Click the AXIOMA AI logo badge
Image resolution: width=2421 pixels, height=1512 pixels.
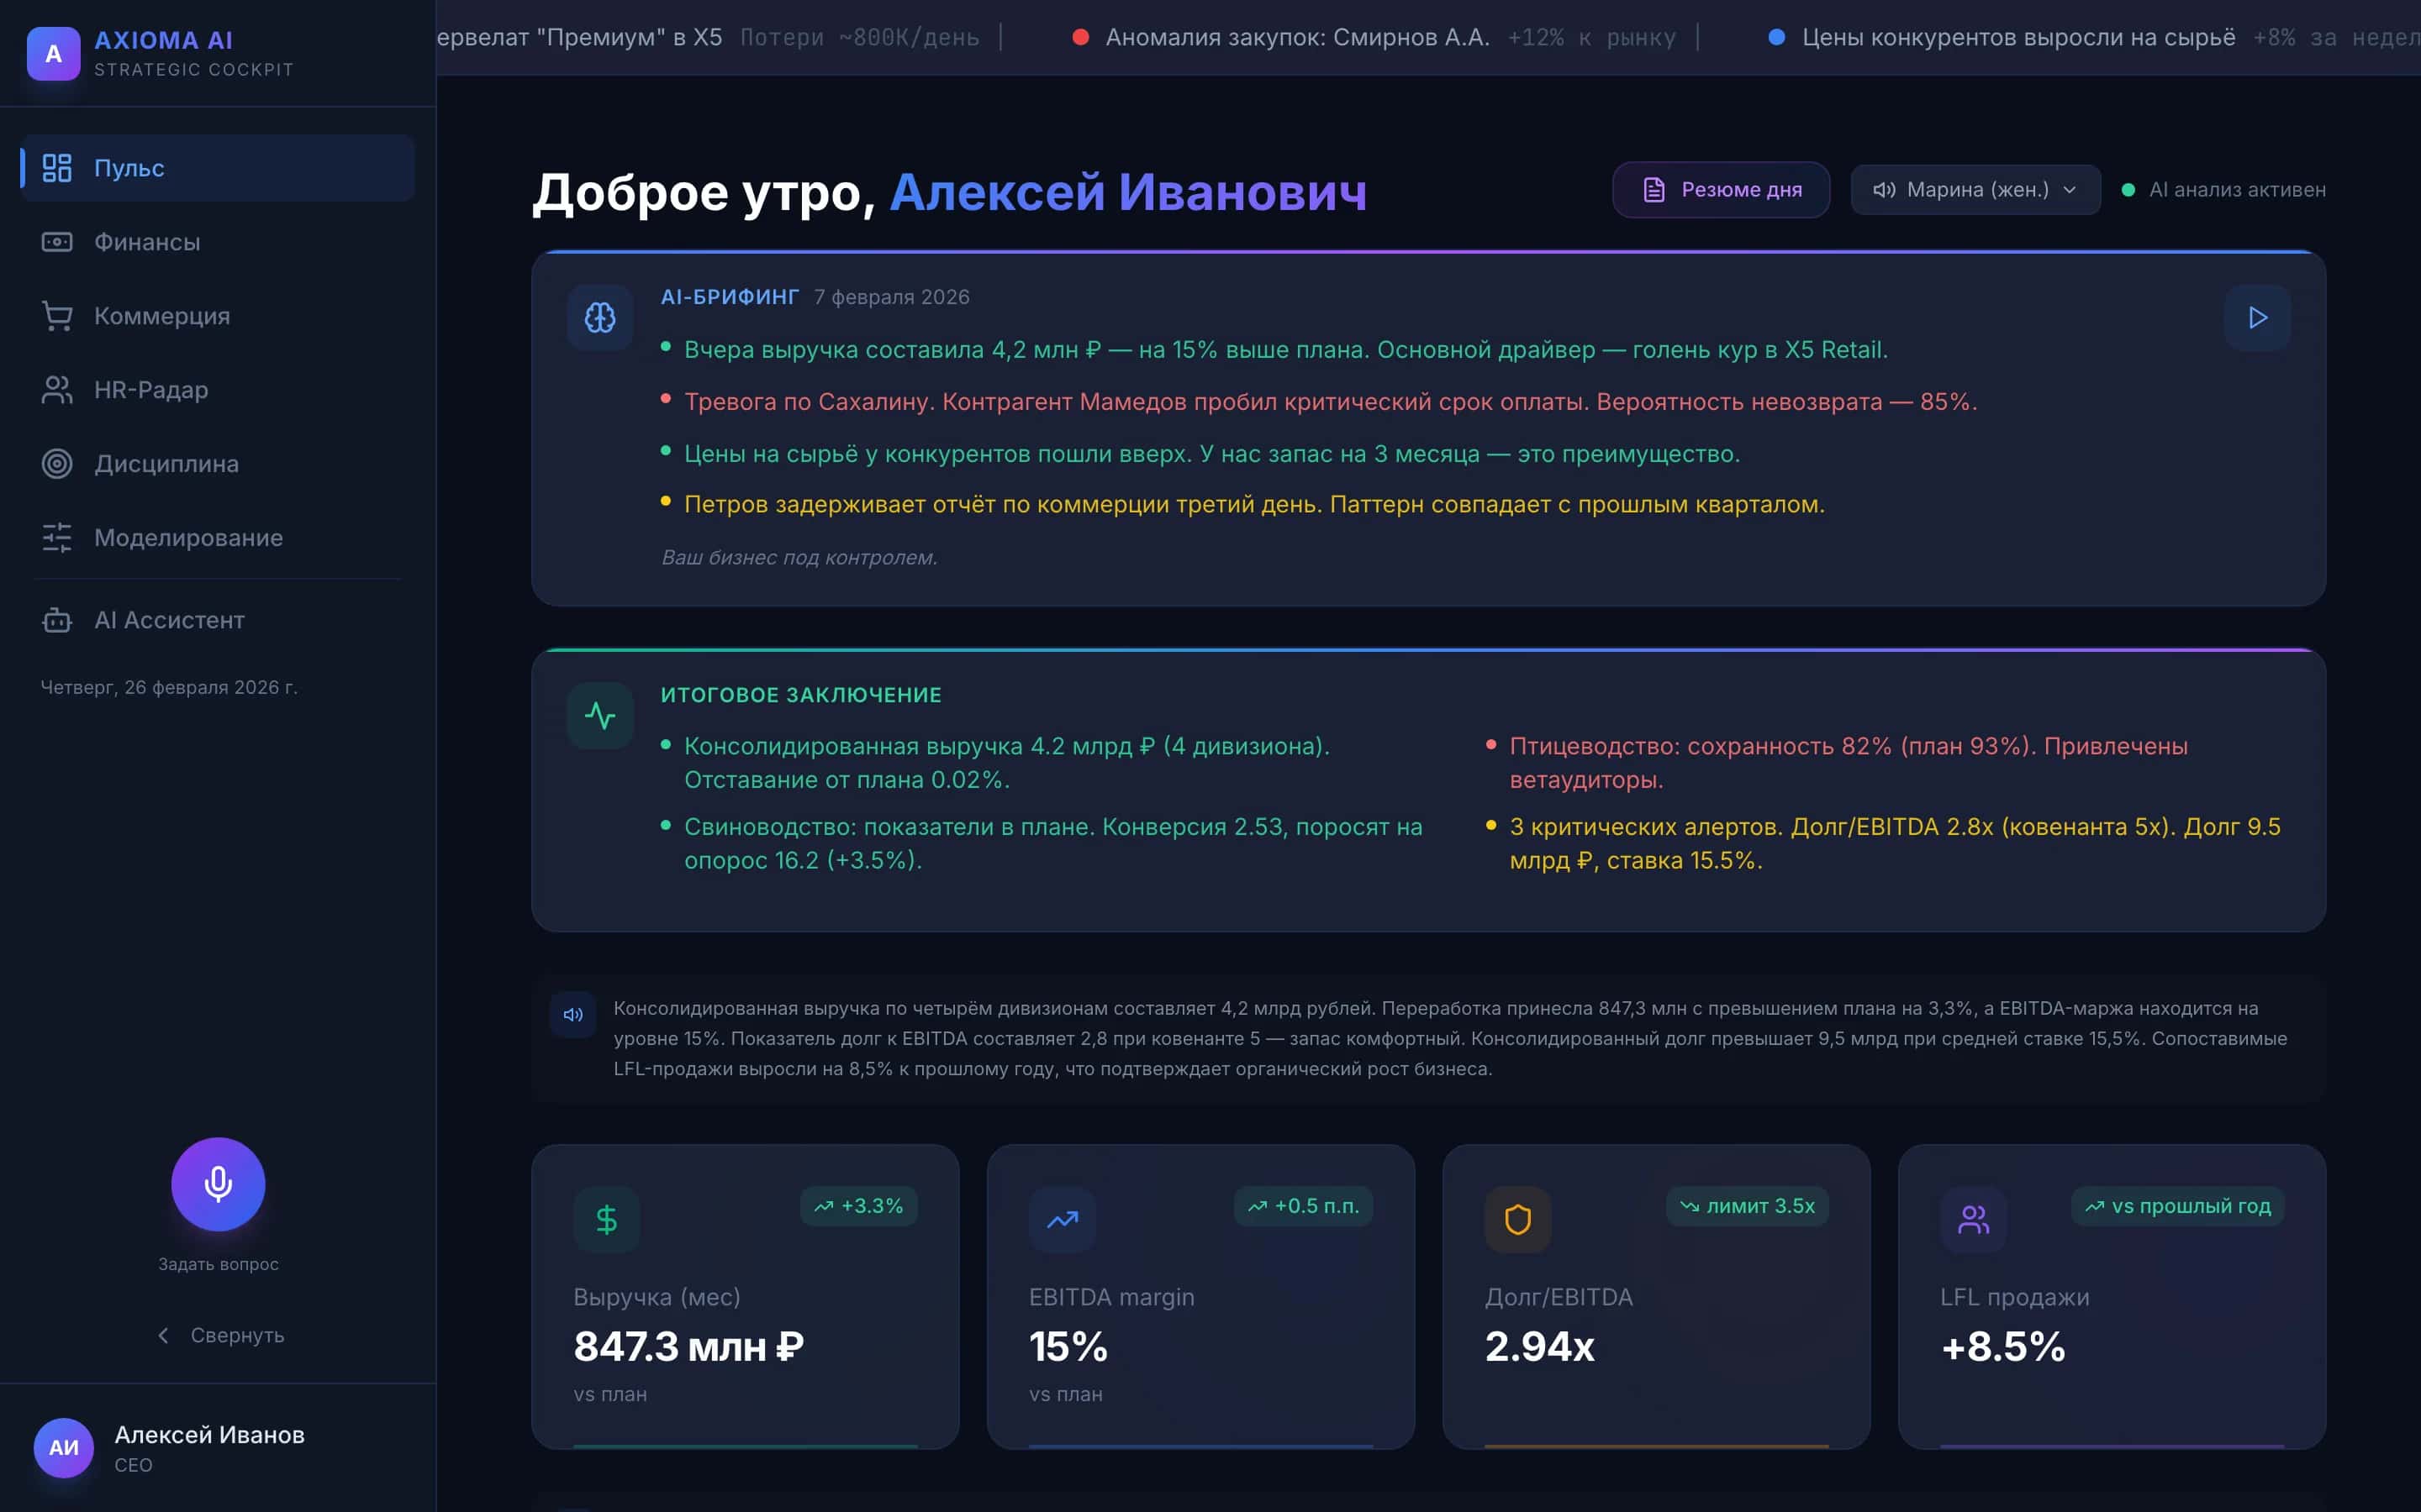(53, 53)
